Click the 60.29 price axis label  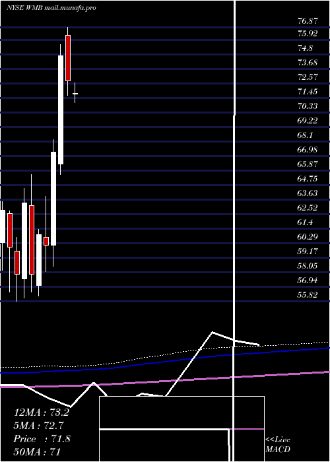(x=308, y=236)
